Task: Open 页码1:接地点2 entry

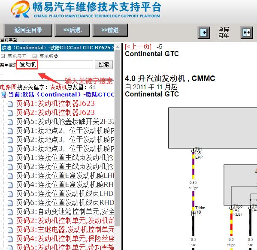Action: (x=65, y=130)
